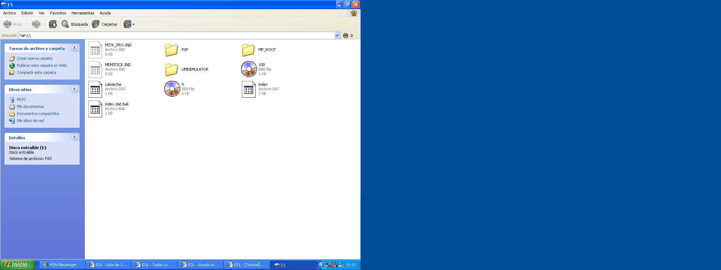Screen dimensions: 721x270
Task: Click the forward arrow button
Action: (x=36, y=24)
